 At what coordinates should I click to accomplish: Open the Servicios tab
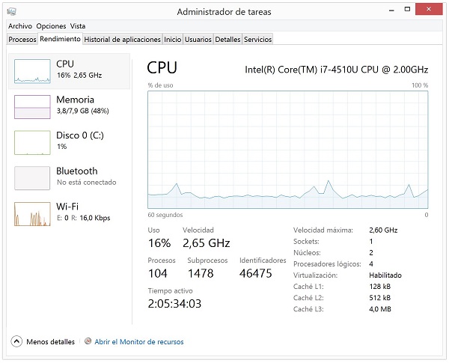coord(258,39)
